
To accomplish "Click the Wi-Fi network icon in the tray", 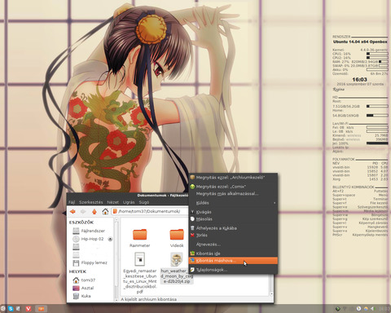I will click(x=345, y=309).
